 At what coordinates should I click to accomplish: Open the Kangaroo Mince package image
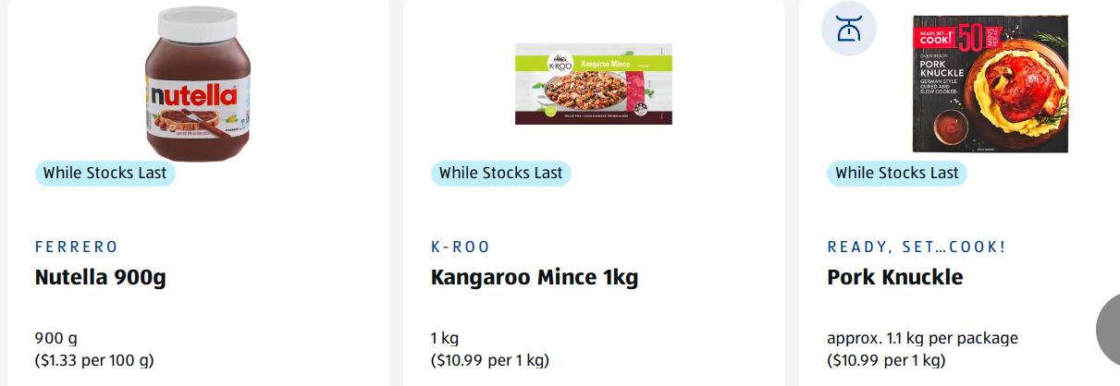pyautogui.click(x=594, y=83)
